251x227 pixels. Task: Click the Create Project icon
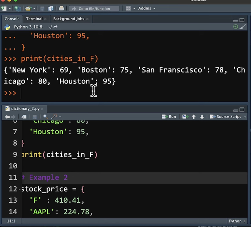click(17, 8)
